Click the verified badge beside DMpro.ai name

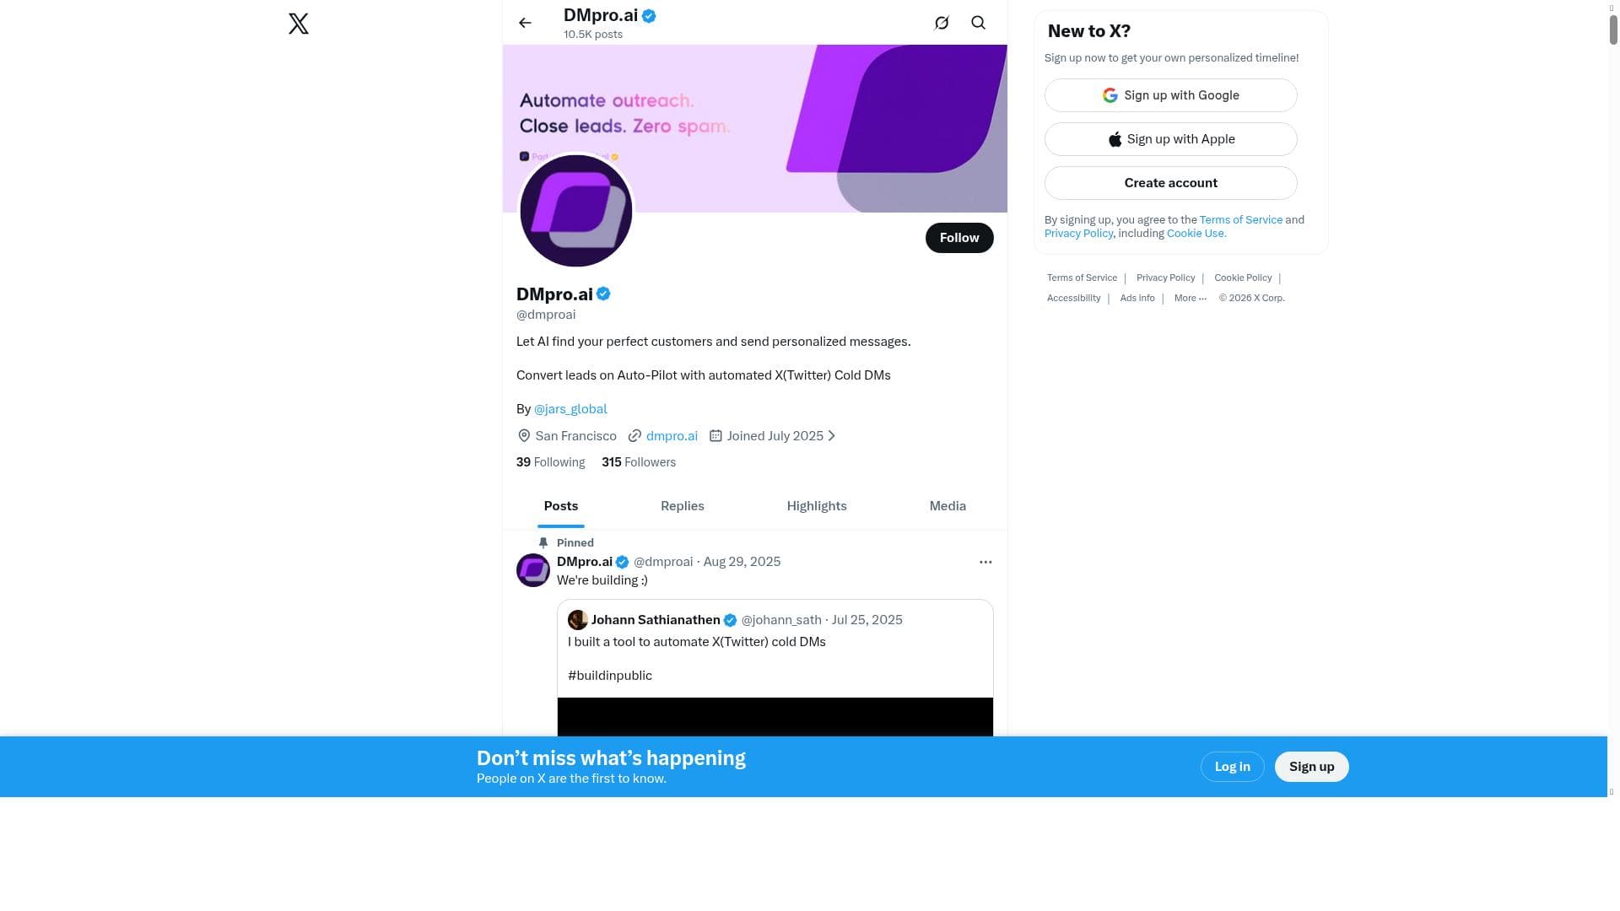603,294
